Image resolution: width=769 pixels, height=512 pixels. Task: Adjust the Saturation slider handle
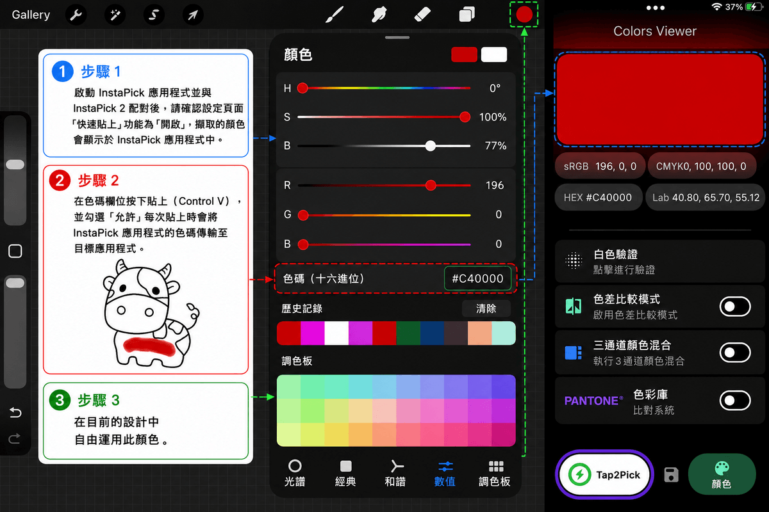pos(465,117)
